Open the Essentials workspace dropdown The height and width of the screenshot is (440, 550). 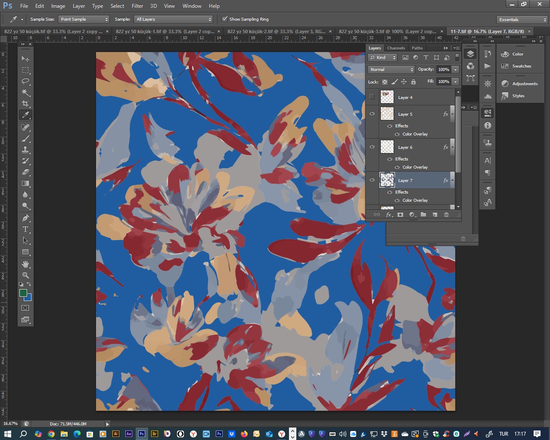coord(522,20)
